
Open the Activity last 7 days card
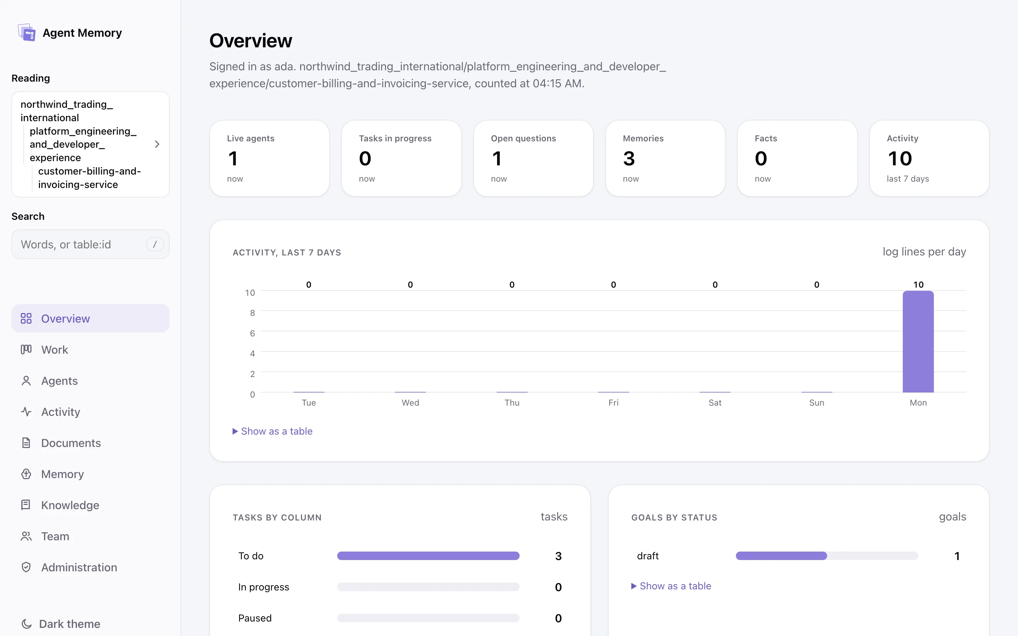tap(929, 158)
